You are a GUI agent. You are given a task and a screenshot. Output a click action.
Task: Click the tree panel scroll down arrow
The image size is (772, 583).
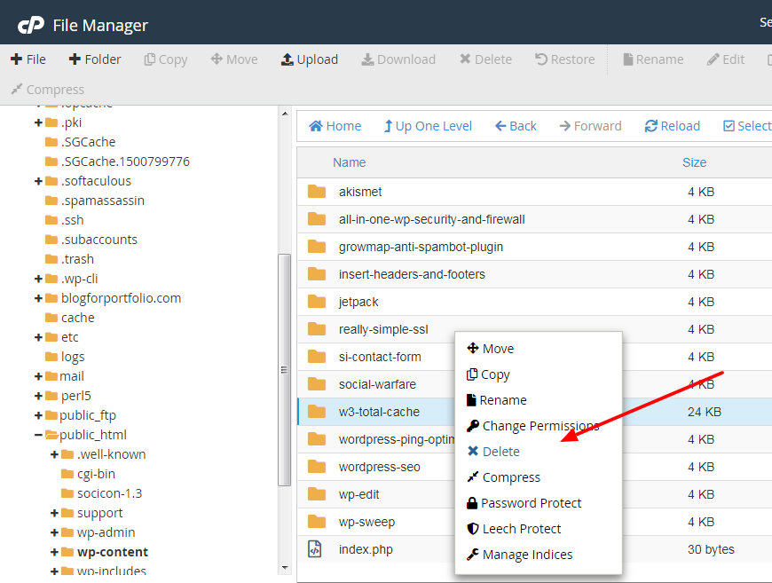point(285,568)
